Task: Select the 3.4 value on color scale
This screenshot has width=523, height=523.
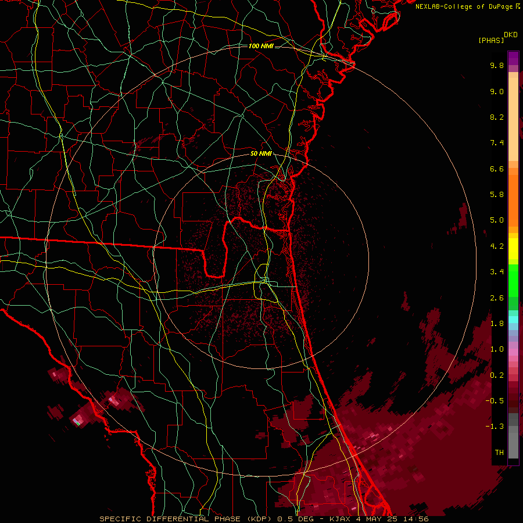Action: pyautogui.click(x=497, y=272)
